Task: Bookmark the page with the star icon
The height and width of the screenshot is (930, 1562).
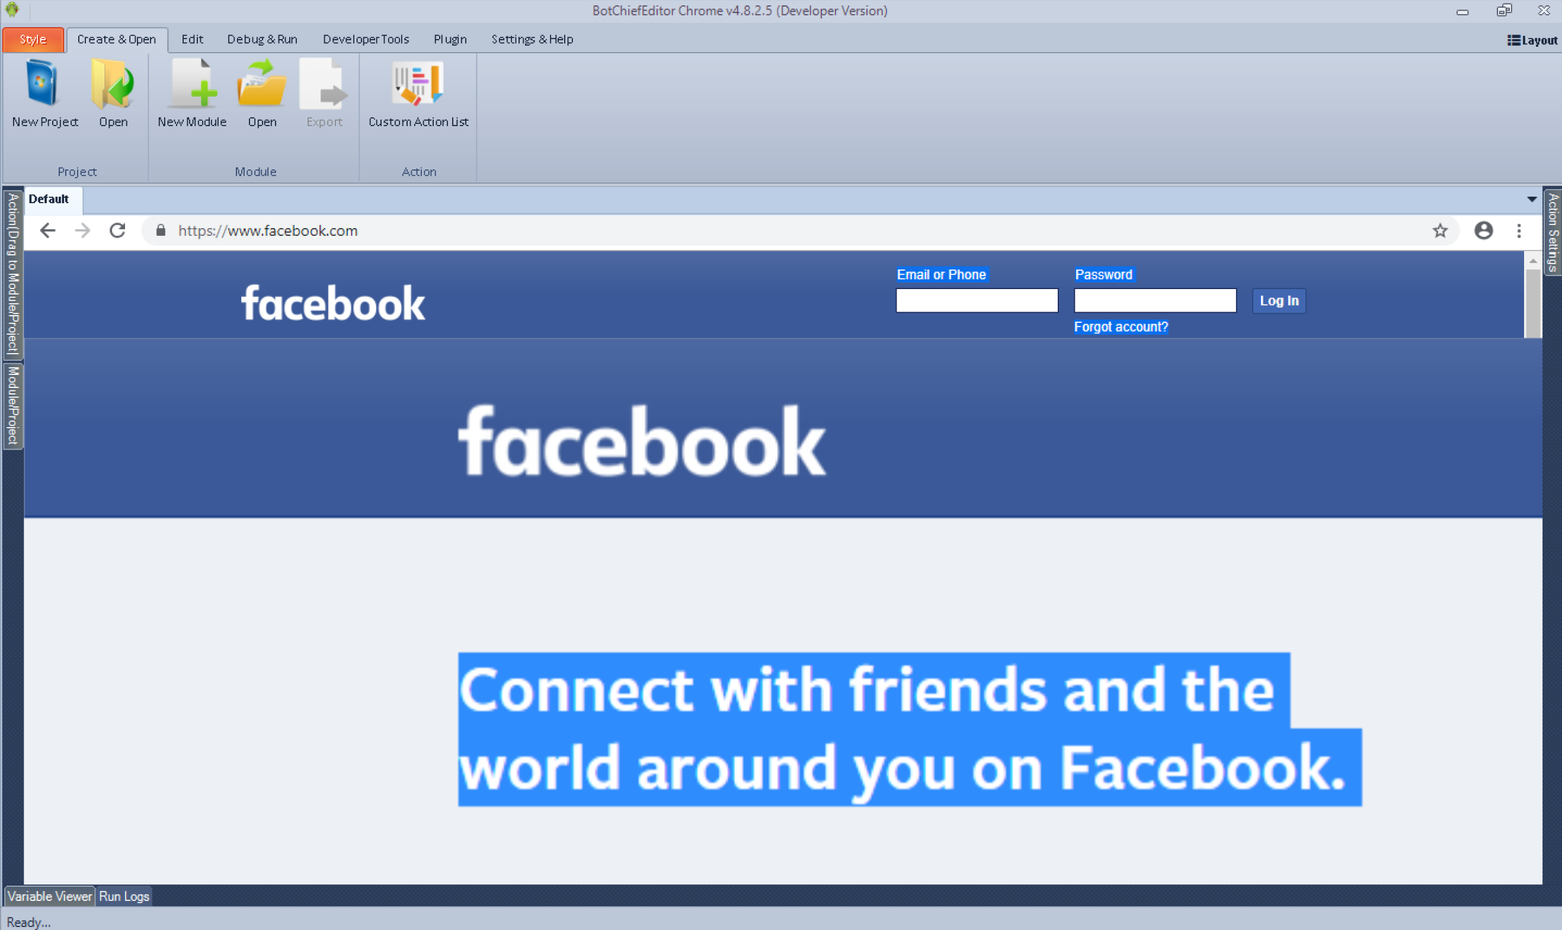Action: pyautogui.click(x=1440, y=230)
